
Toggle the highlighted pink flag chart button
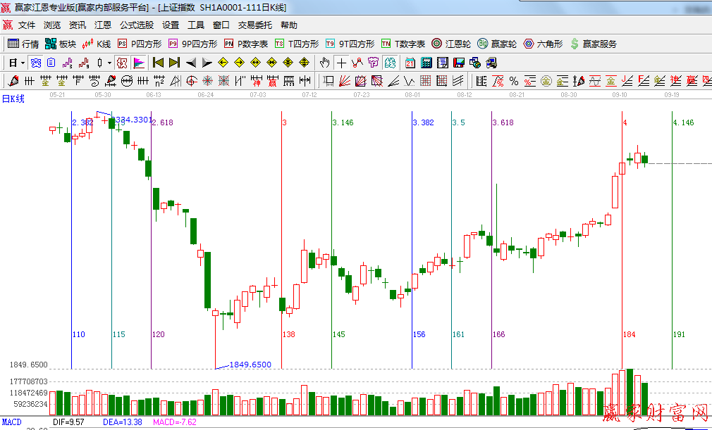point(139,63)
